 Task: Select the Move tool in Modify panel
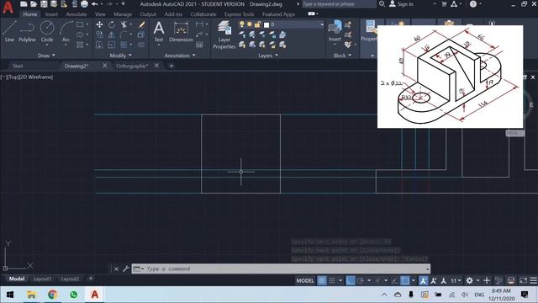(x=99, y=24)
